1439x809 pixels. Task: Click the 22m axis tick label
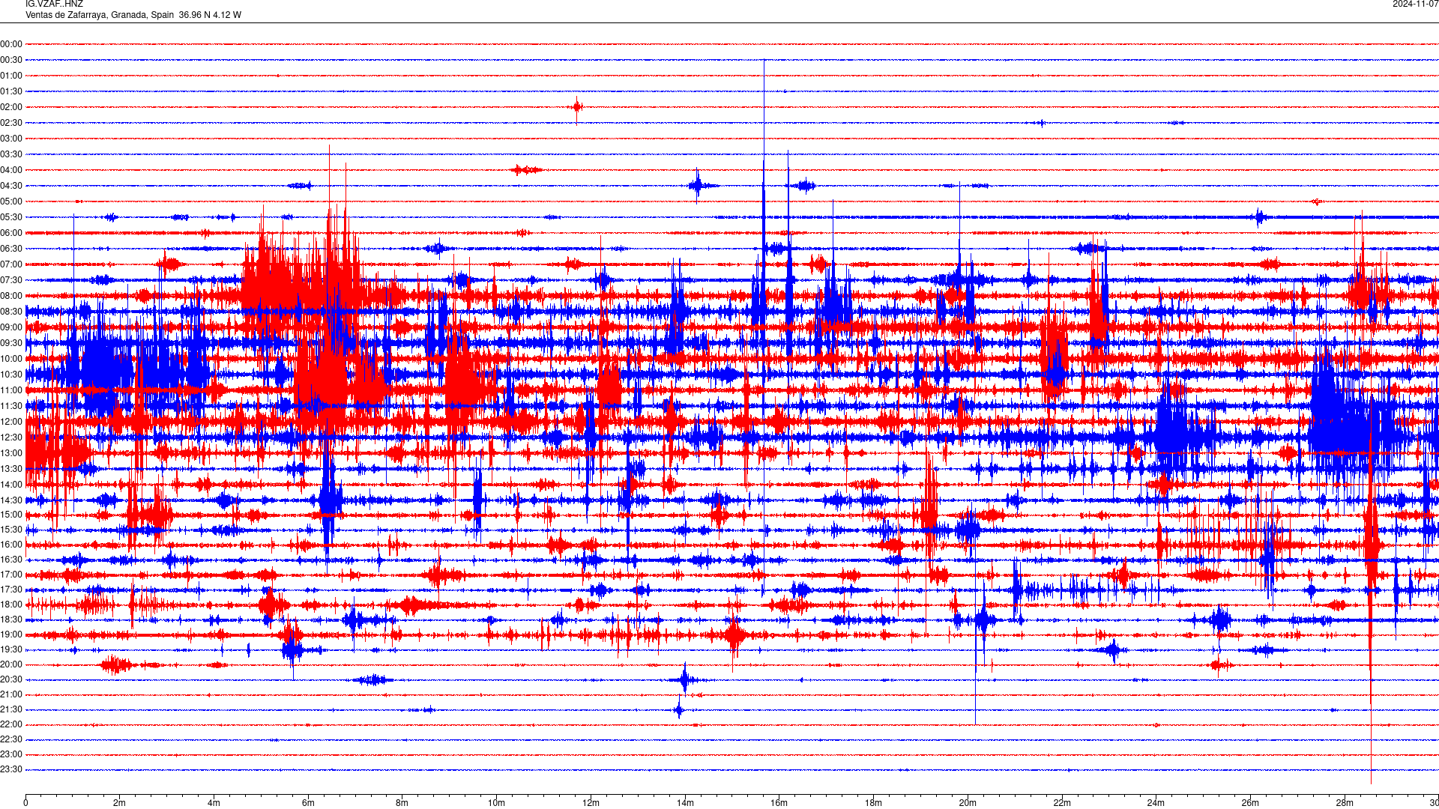(1061, 803)
